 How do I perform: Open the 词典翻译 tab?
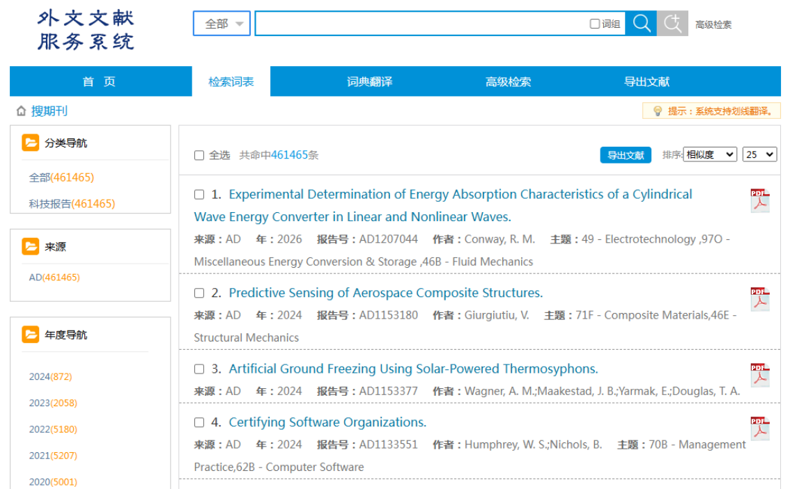(x=369, y=81)
